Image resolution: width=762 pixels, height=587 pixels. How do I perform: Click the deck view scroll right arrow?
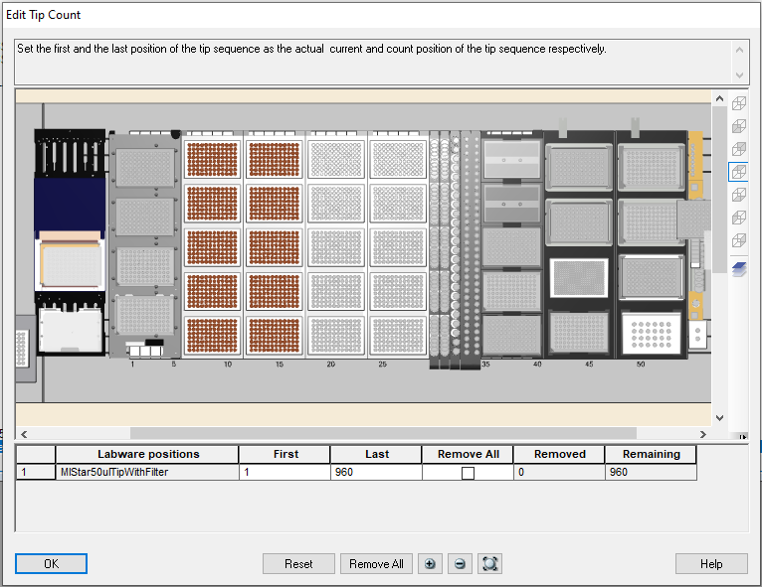coord(702,434)
